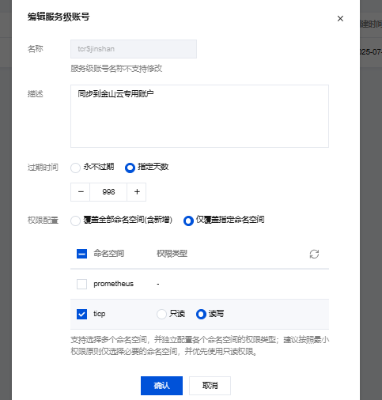Screen dimensions: 382x400
Task: Click the 确认 button
Action: pyautogui.click(x=161, y=386)
